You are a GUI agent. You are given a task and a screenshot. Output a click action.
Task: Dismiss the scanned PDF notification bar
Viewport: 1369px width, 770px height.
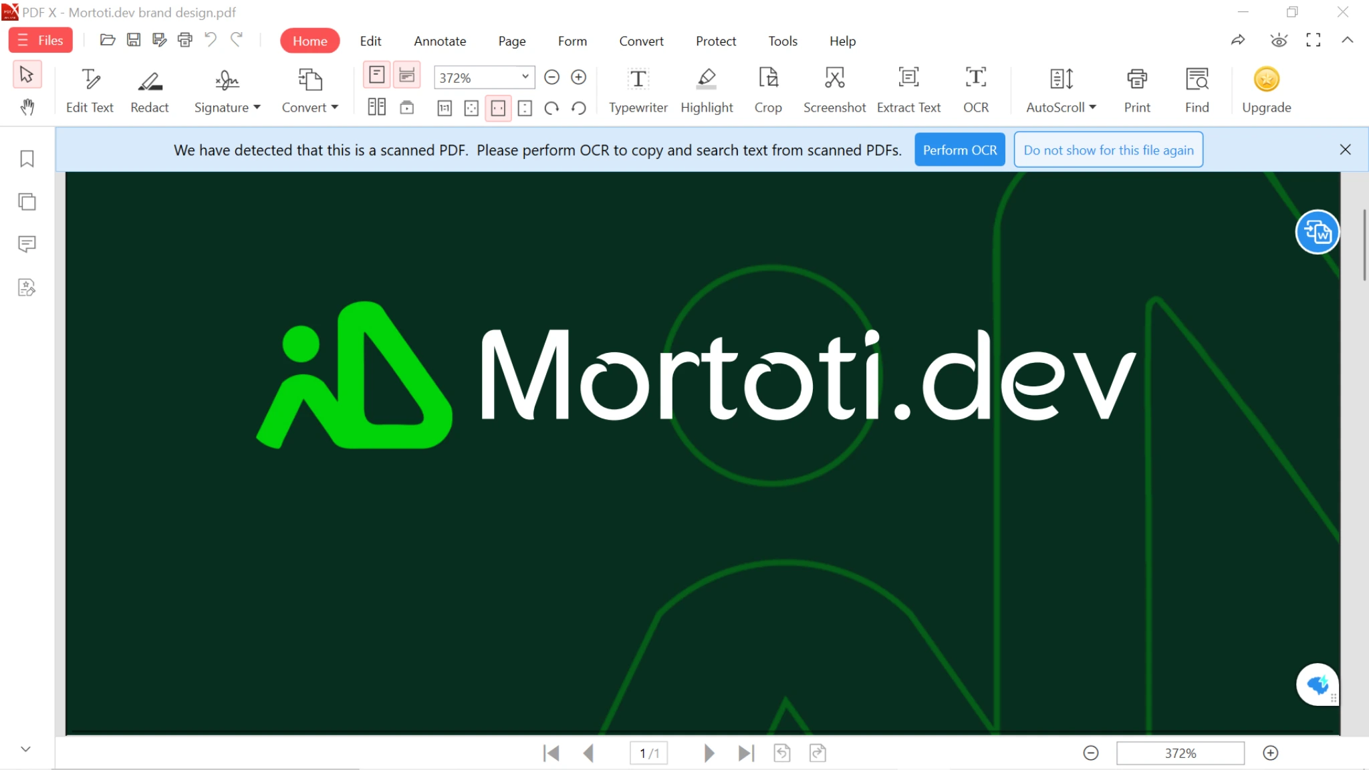pyautogui.click(x=1346, y=150)
